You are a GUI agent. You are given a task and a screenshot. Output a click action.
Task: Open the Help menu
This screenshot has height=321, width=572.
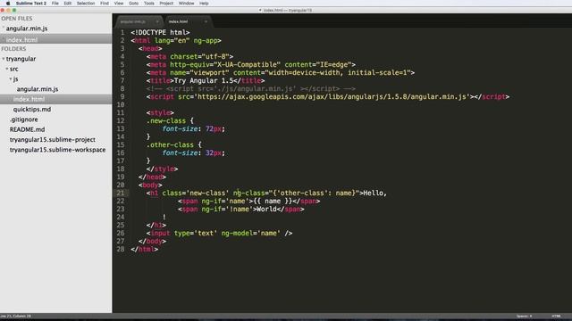click(204, 4)
